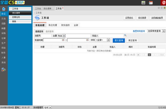166x109 pixels.
Task: Click the 发起时间 start date field
Action: click(54, 40)
